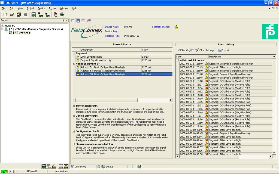The width and height of the screenshot is (279, 174).
Task: Click the grey connect device icon at panel bottom
Action: [61, 166]
